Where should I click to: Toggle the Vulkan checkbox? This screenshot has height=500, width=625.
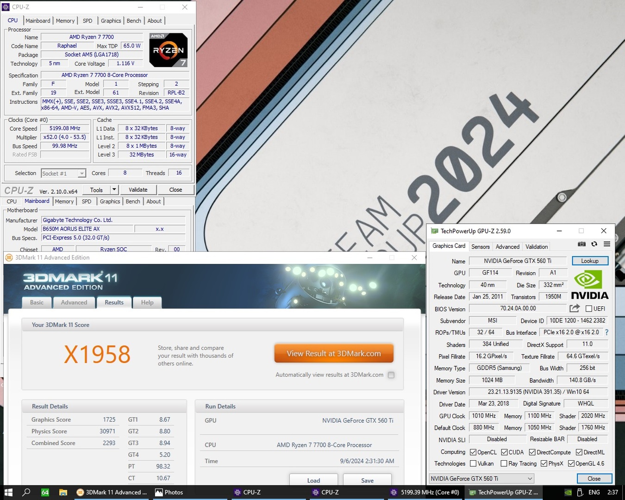point(473,463)
